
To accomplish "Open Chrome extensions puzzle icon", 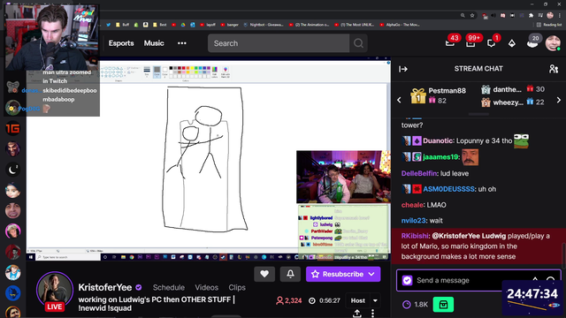I will pyautogui.click(x=531, y=16).
